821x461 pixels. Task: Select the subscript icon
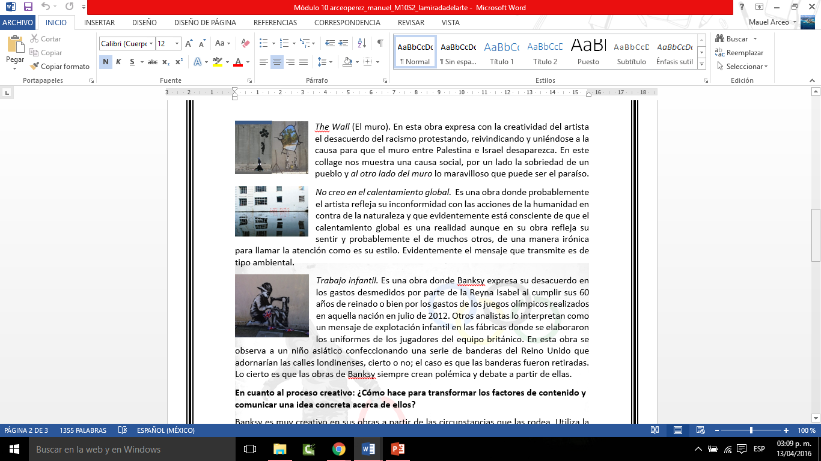[x=166, y=61]
